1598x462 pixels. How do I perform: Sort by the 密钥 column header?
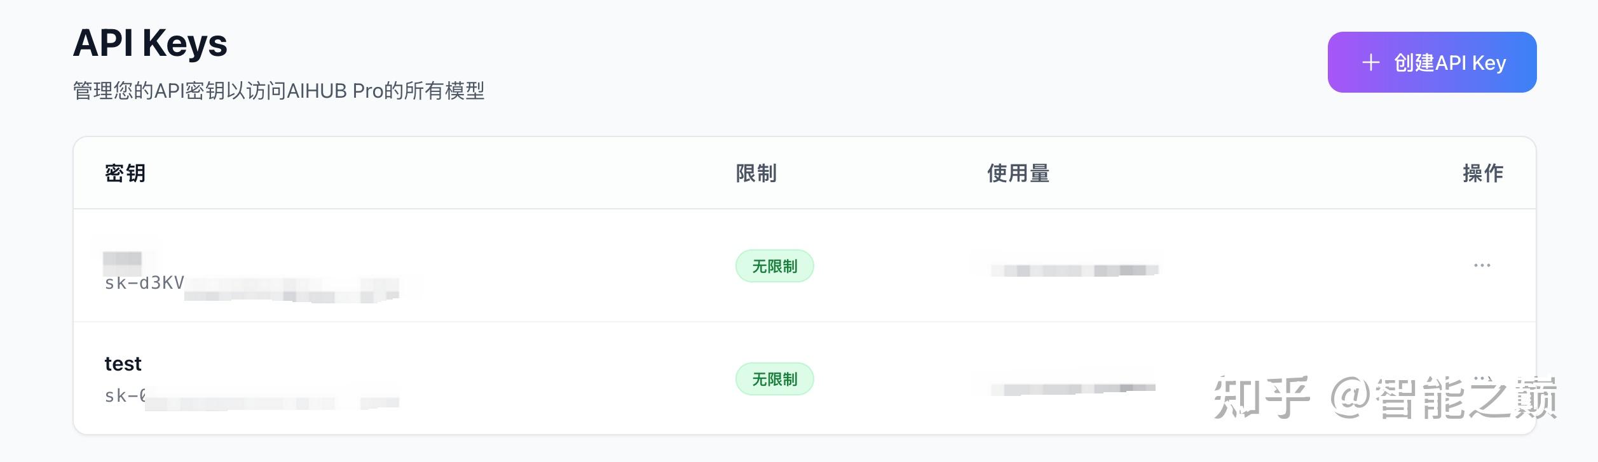click(125, 173)
